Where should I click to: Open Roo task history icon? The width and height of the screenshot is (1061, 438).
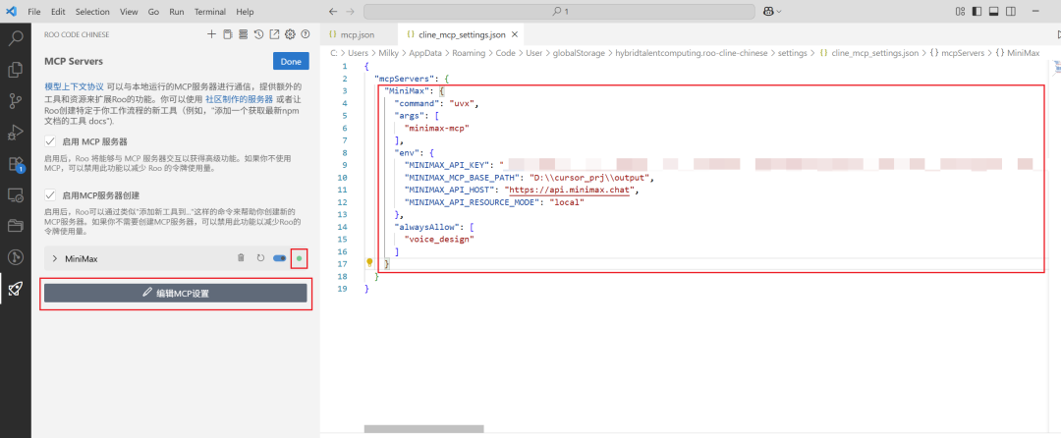point(258,33)
